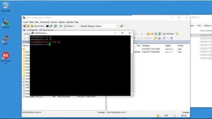The image size is (212, 119).
Task: Click the remote parent directory folder icon
Action: [148, 34]
